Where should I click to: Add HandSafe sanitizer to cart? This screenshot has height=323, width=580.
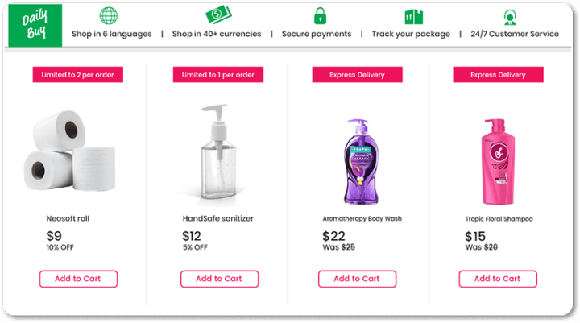pyautogui.click(x=219, y=279)
